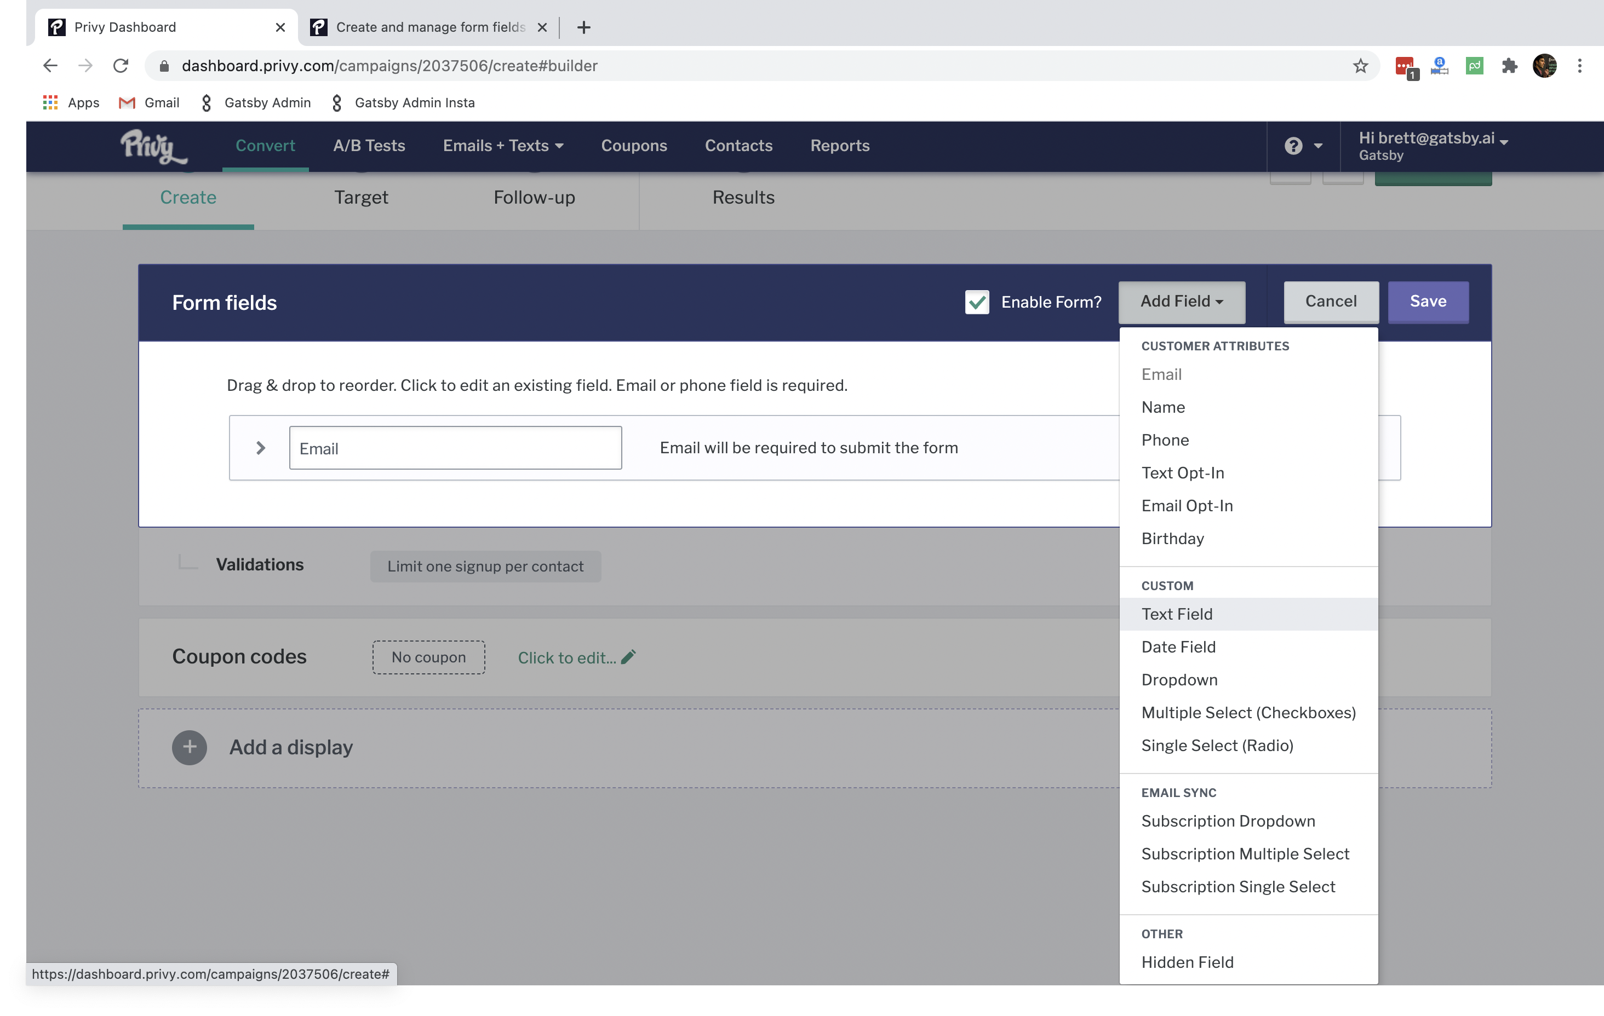Expand the Email field row chevron
This screenshot has height=1016, width=1604.
click(260, 448)
